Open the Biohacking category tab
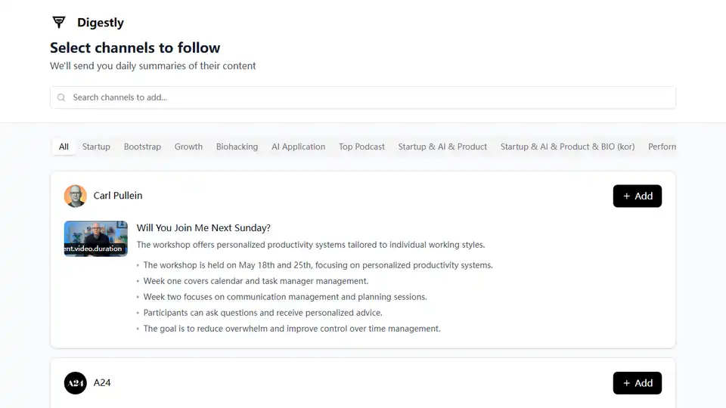 pyautogui.click(x=237, y=147)
